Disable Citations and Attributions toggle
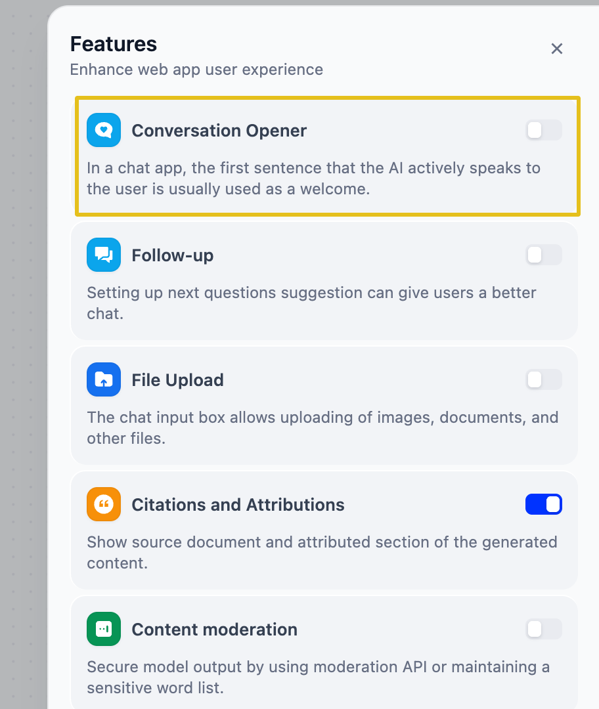 click(544, 505)
